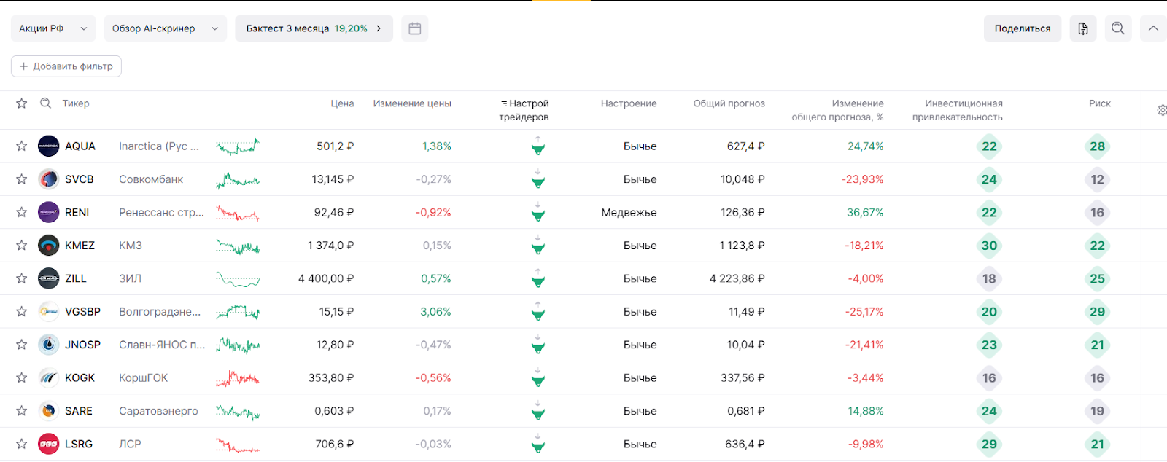Open the AQUA price sparkline chart
Image resolution: width=1167 pixels, height=462 pixels.
click(238, 146)
